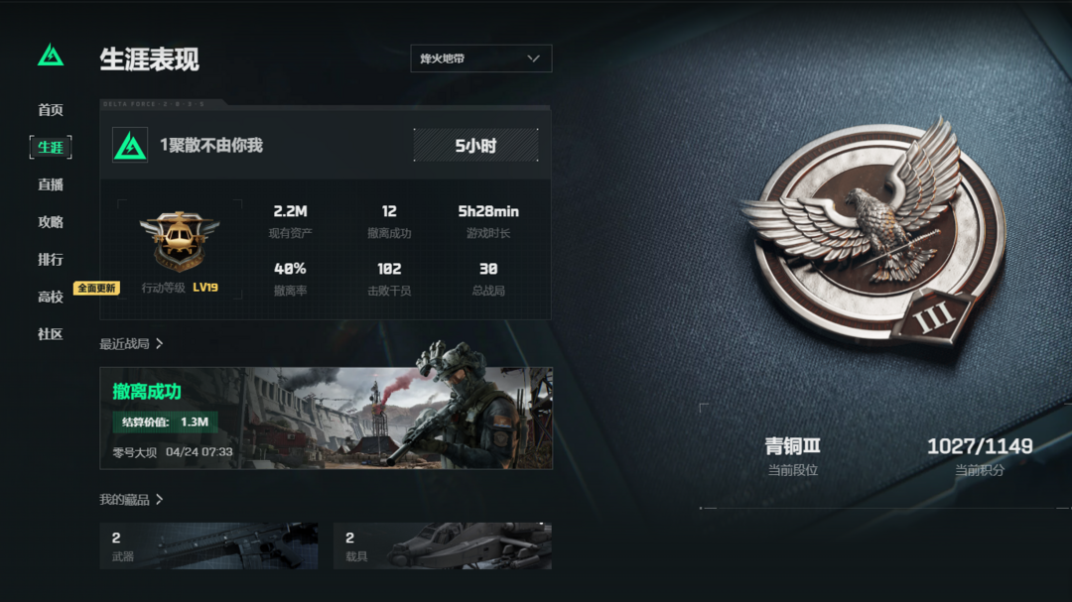This screenshot has height=602, width=1072.
Task: Click the player avatar icon beside 1聚散不由你我
Action: tap(130, 145)
